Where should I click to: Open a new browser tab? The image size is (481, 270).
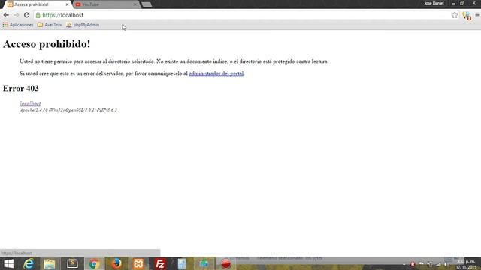click(x=147, y=4)
